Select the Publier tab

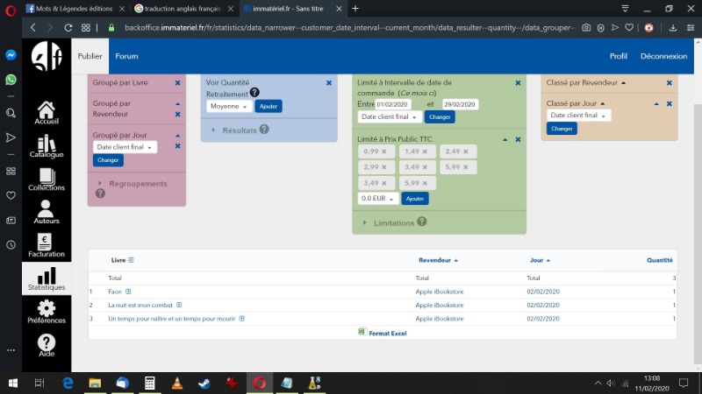tap(90, 56)
